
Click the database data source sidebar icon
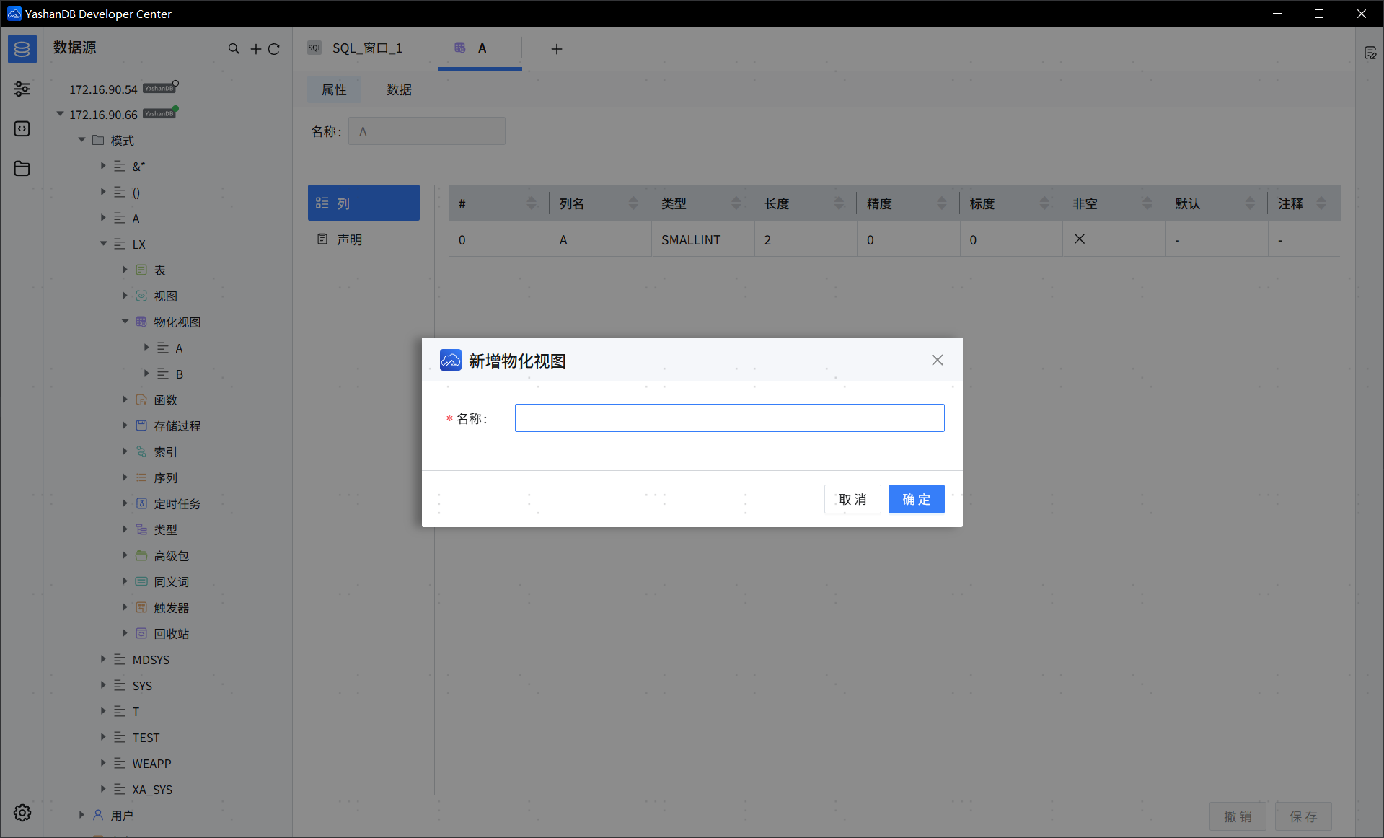pos(22,49)
